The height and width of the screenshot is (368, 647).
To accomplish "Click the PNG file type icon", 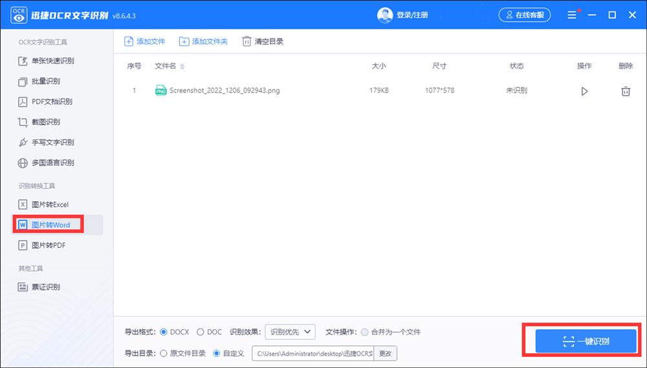I will click(x=160, y=90).
